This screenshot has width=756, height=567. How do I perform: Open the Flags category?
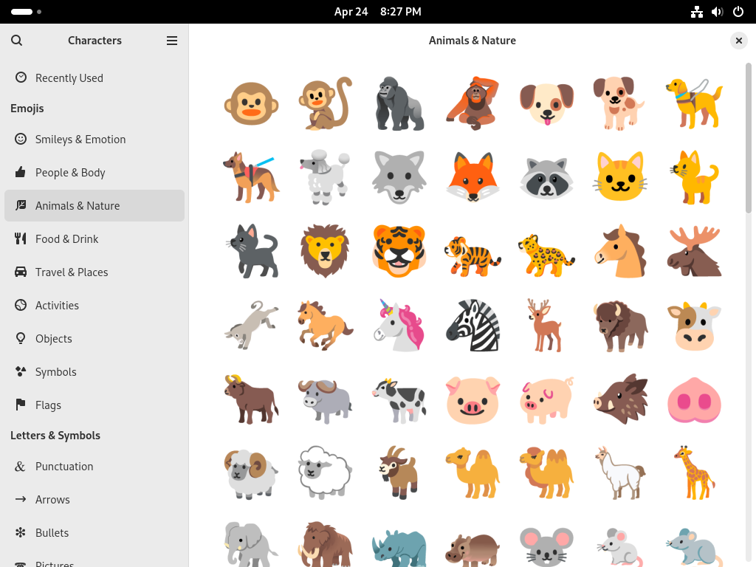pyautogui.click(x=94, y=405)
